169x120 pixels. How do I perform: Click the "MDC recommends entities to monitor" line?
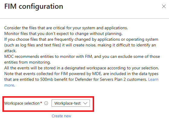coord(82,57)
